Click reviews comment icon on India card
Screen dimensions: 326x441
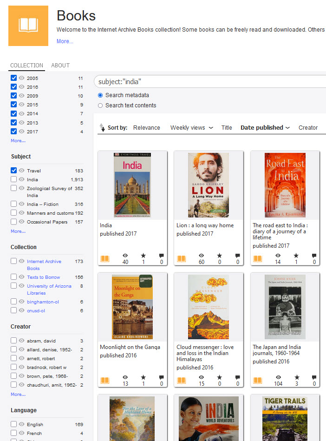(x=161, y=256)
